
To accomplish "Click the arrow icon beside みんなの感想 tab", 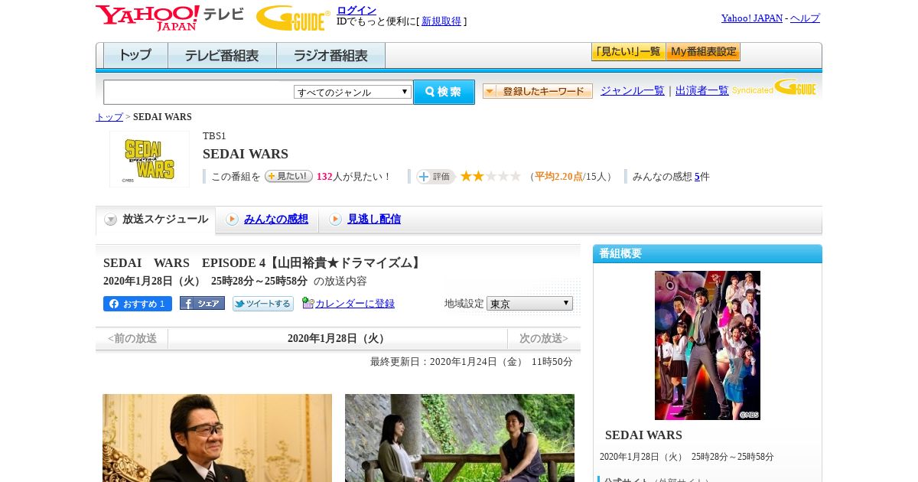I will (232, 220).
